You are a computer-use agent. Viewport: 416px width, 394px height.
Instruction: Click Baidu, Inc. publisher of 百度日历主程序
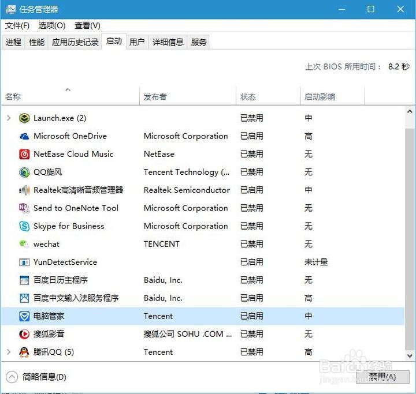click(163, 280)
